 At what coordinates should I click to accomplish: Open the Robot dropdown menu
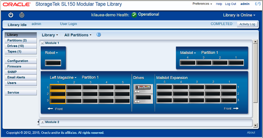[51, 53]
